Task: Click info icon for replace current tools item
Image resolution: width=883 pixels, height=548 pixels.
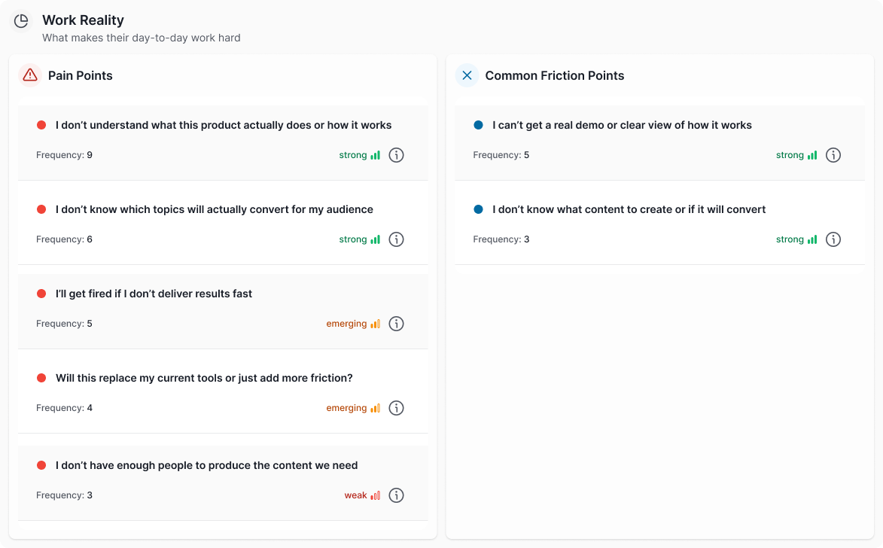Action: (397, 408)
